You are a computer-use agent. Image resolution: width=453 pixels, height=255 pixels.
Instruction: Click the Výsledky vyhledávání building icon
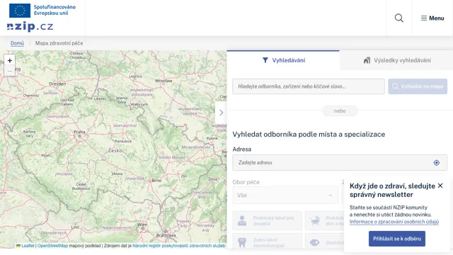click(x=367, y=60)
